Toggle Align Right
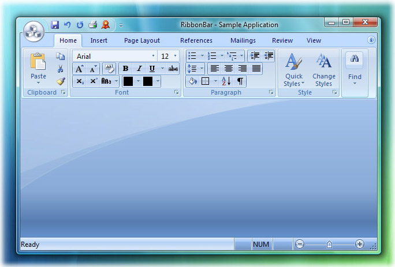The image size is (395, 267). 243,69
